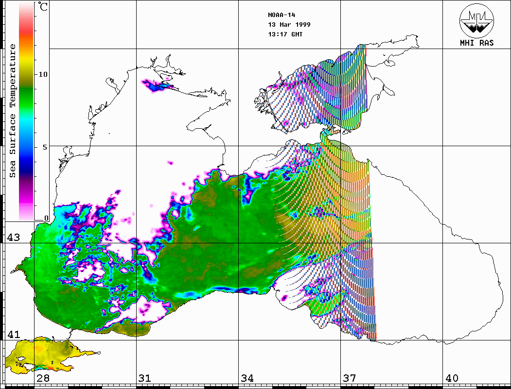Click the '0' tick on temperature scale

pos(46,218)
